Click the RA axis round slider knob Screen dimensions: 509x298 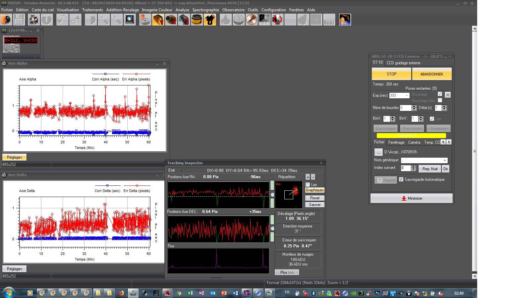pyautogui.click(x=272, y=195)
